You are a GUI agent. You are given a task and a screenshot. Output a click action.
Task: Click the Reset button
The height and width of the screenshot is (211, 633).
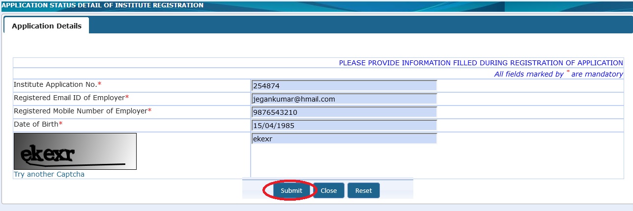point(363,190)
